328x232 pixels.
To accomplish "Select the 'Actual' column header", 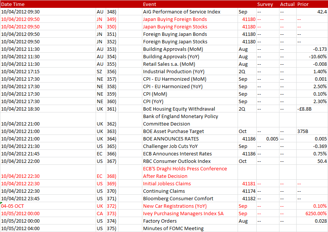I will point(287,4).
